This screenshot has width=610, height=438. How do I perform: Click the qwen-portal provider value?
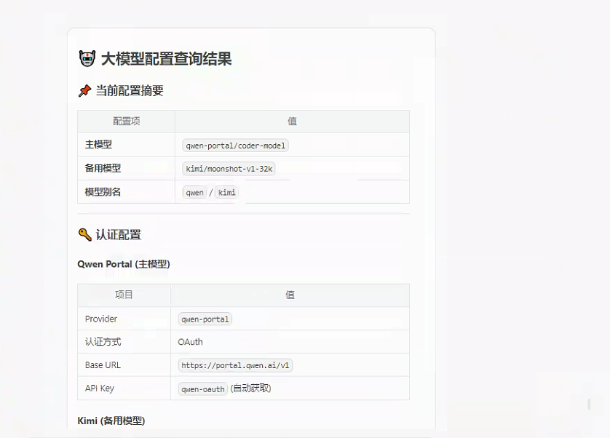point(205,319)
